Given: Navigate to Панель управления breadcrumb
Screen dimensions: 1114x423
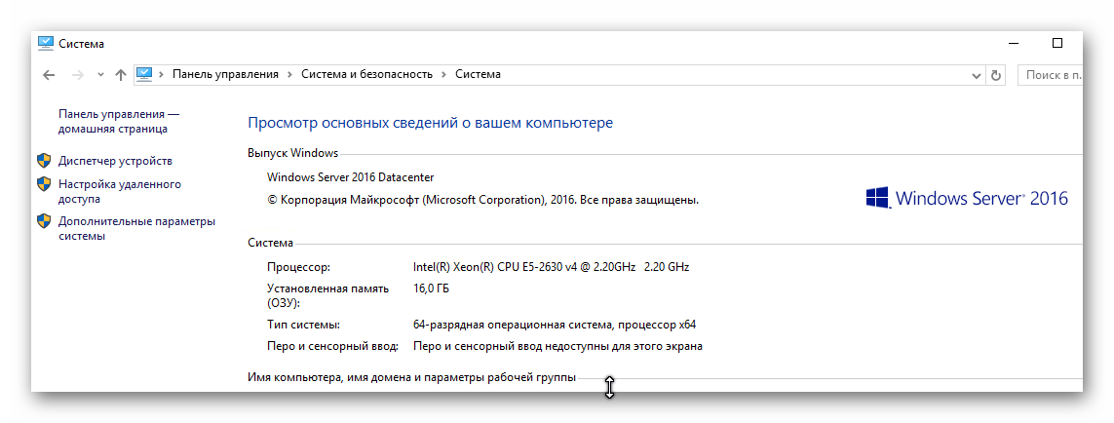Looking at the screenshot, I should click(225, 74).
